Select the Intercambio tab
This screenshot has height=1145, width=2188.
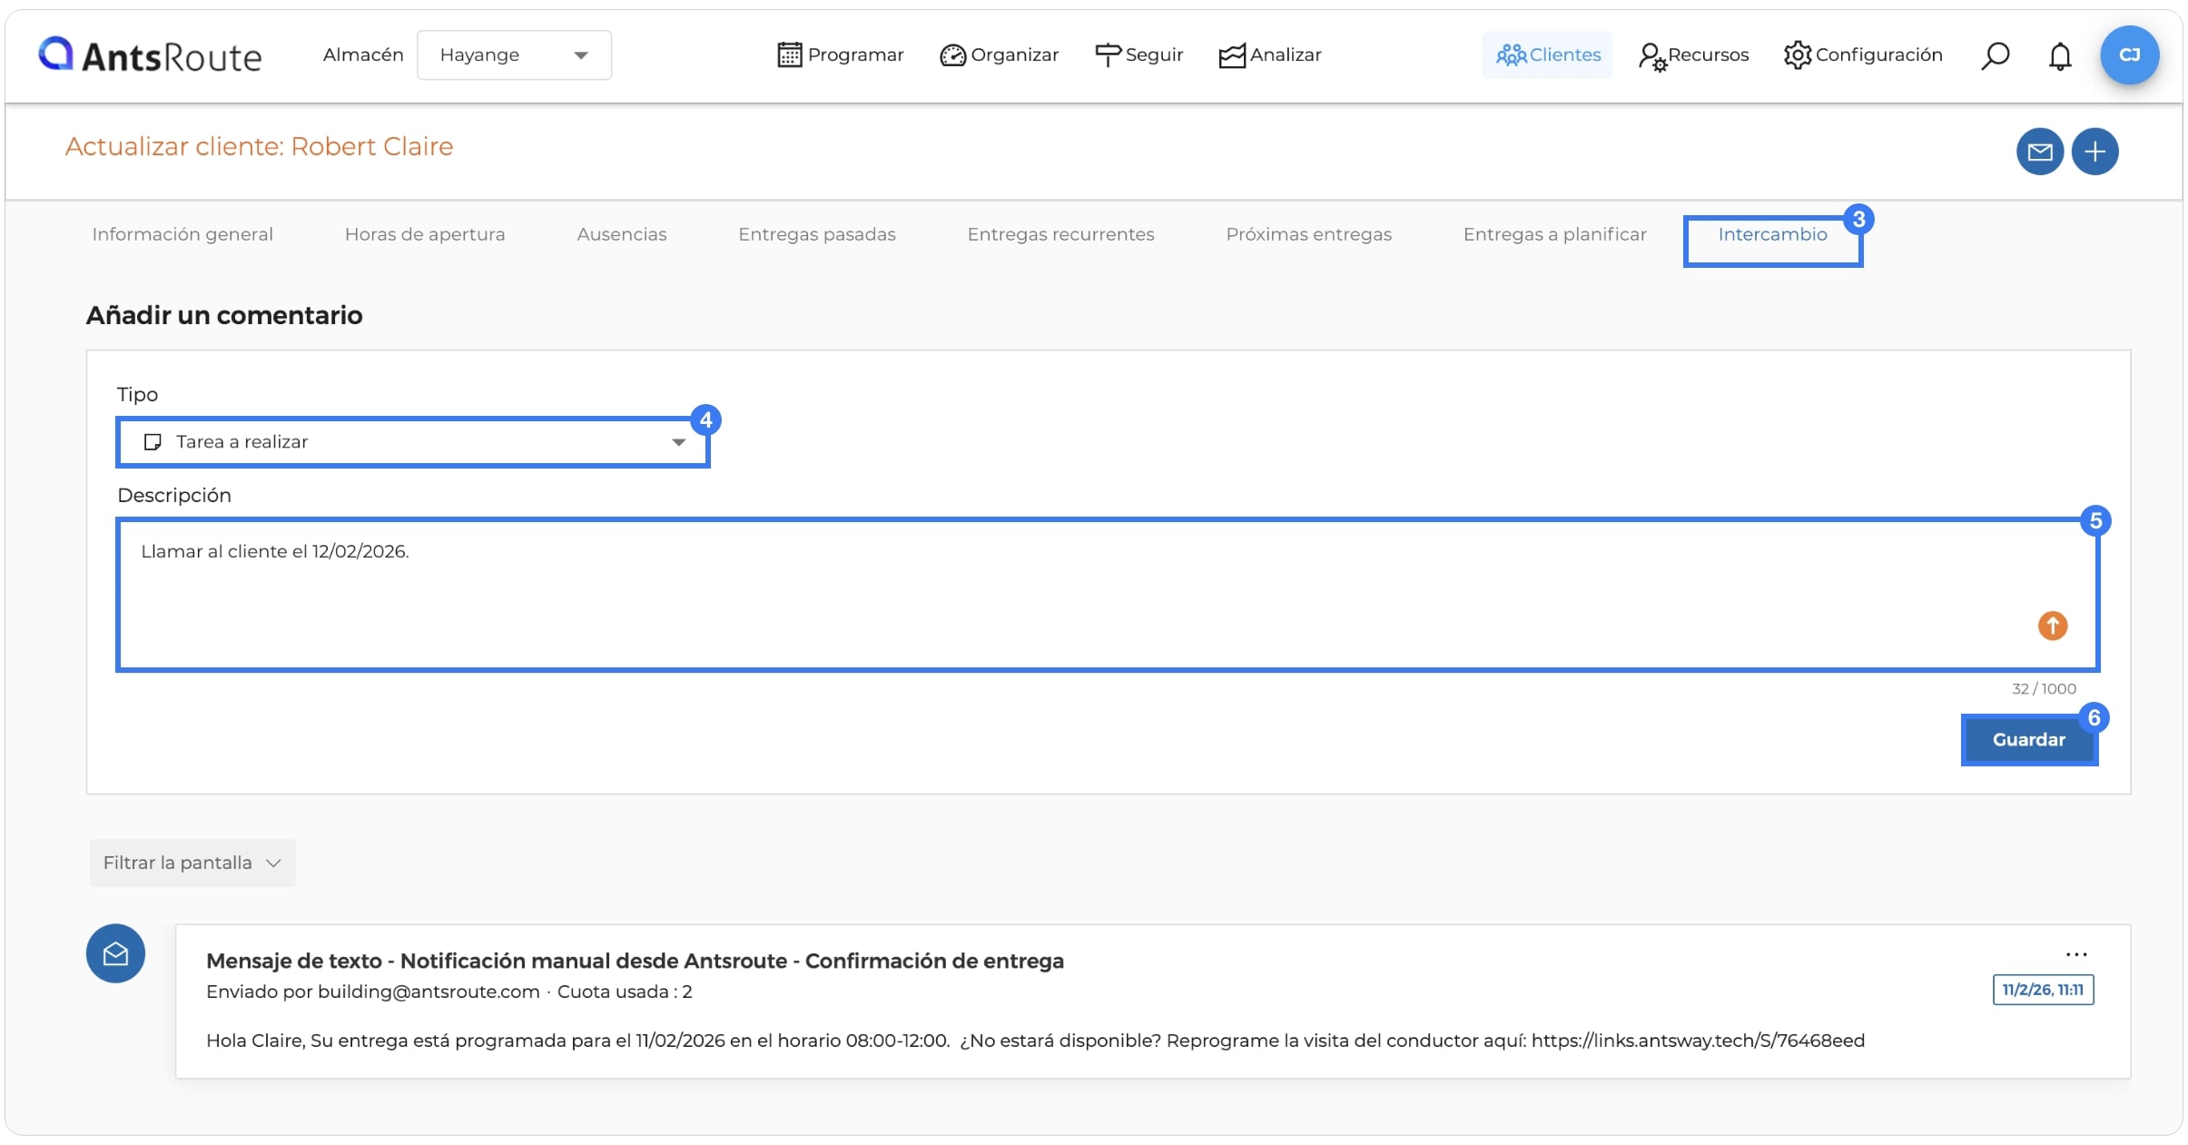[1772, 234]
